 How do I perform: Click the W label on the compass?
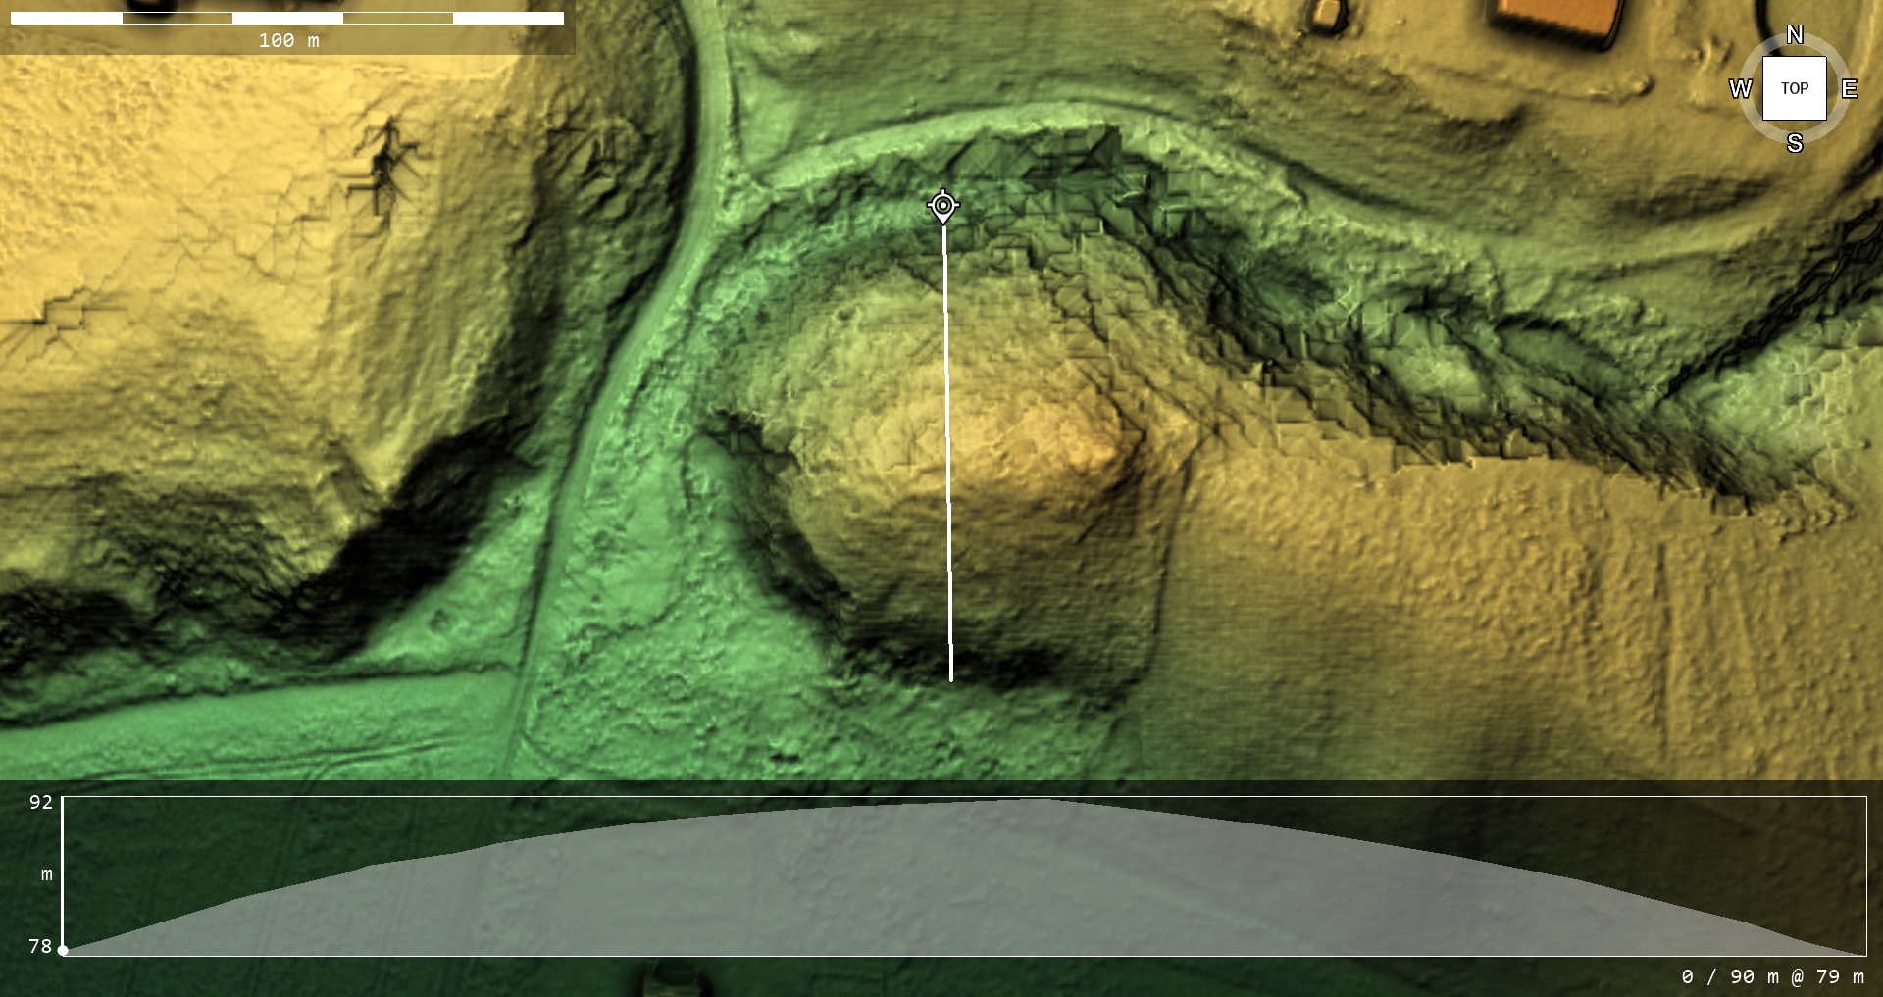pyautogui.click(x=1740, y=89)
